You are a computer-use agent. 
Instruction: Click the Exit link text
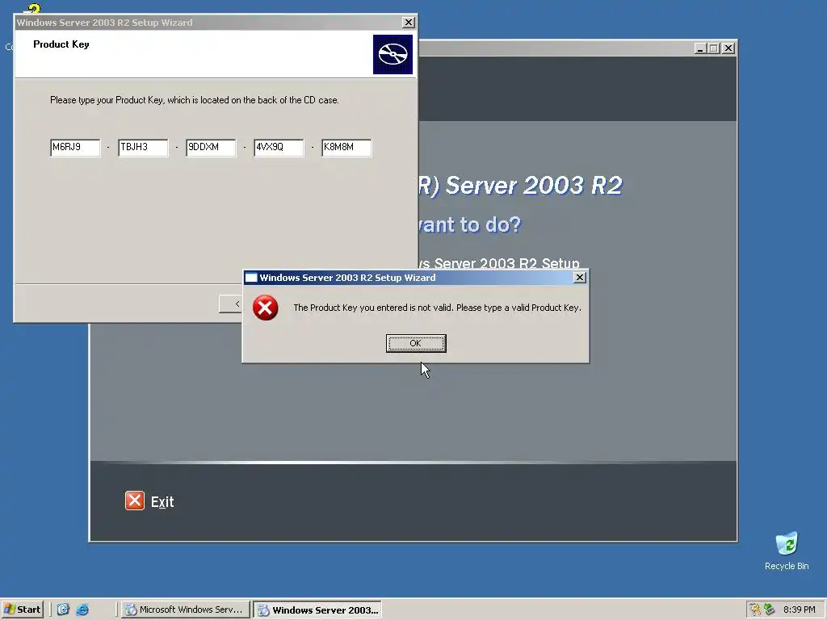click(162, 502)
